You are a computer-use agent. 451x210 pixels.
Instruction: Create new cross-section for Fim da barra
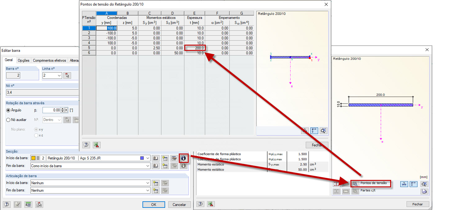click(165, 166)
